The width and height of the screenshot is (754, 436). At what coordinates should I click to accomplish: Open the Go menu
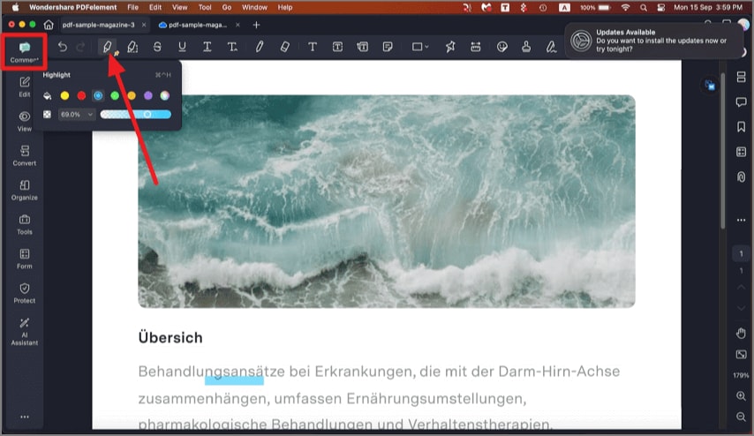click(227, 7)
